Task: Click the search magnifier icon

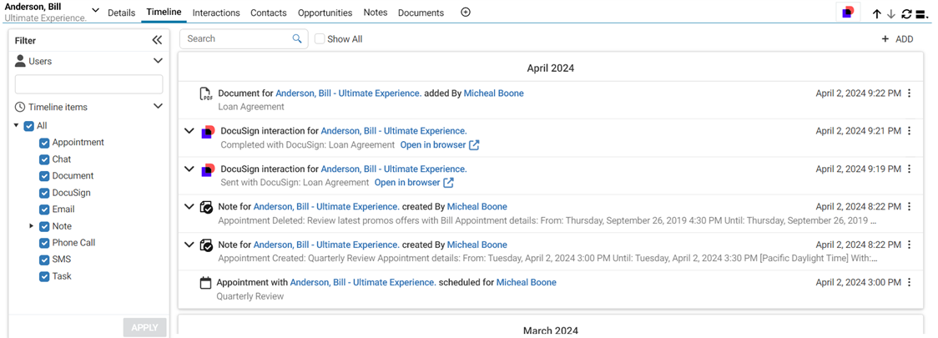Action: click(x=297, y=38)
